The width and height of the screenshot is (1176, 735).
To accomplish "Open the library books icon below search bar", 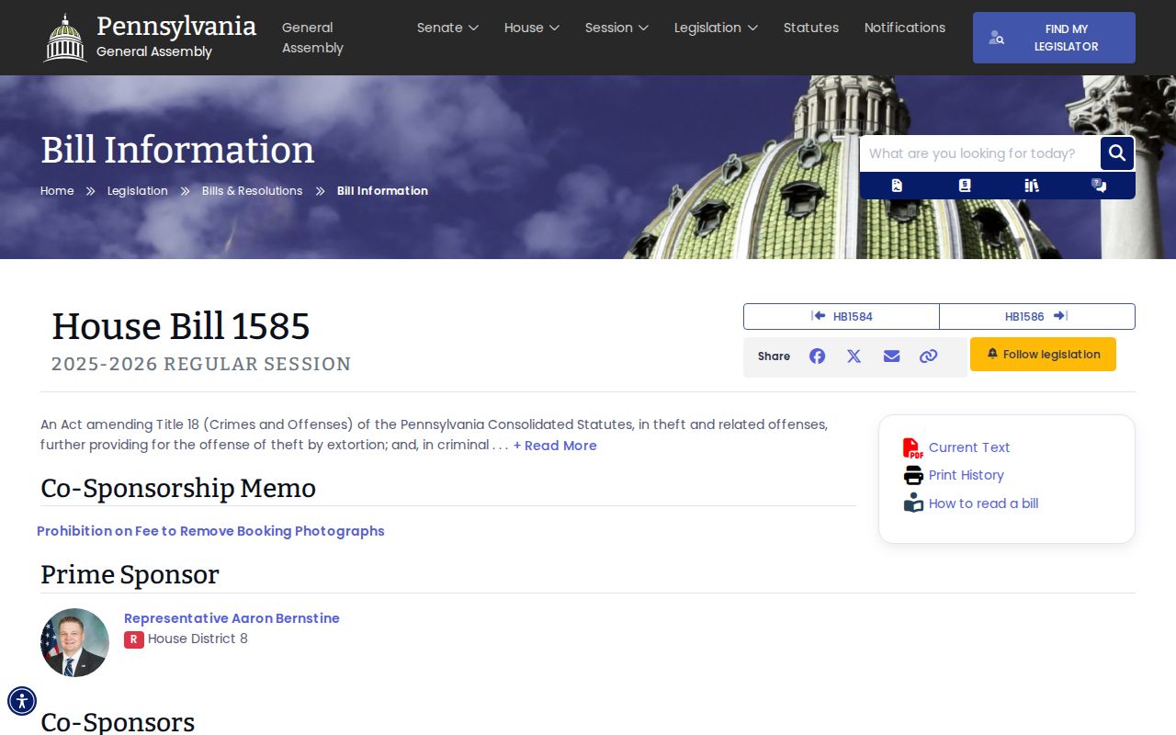I will tap(1032, 186).
